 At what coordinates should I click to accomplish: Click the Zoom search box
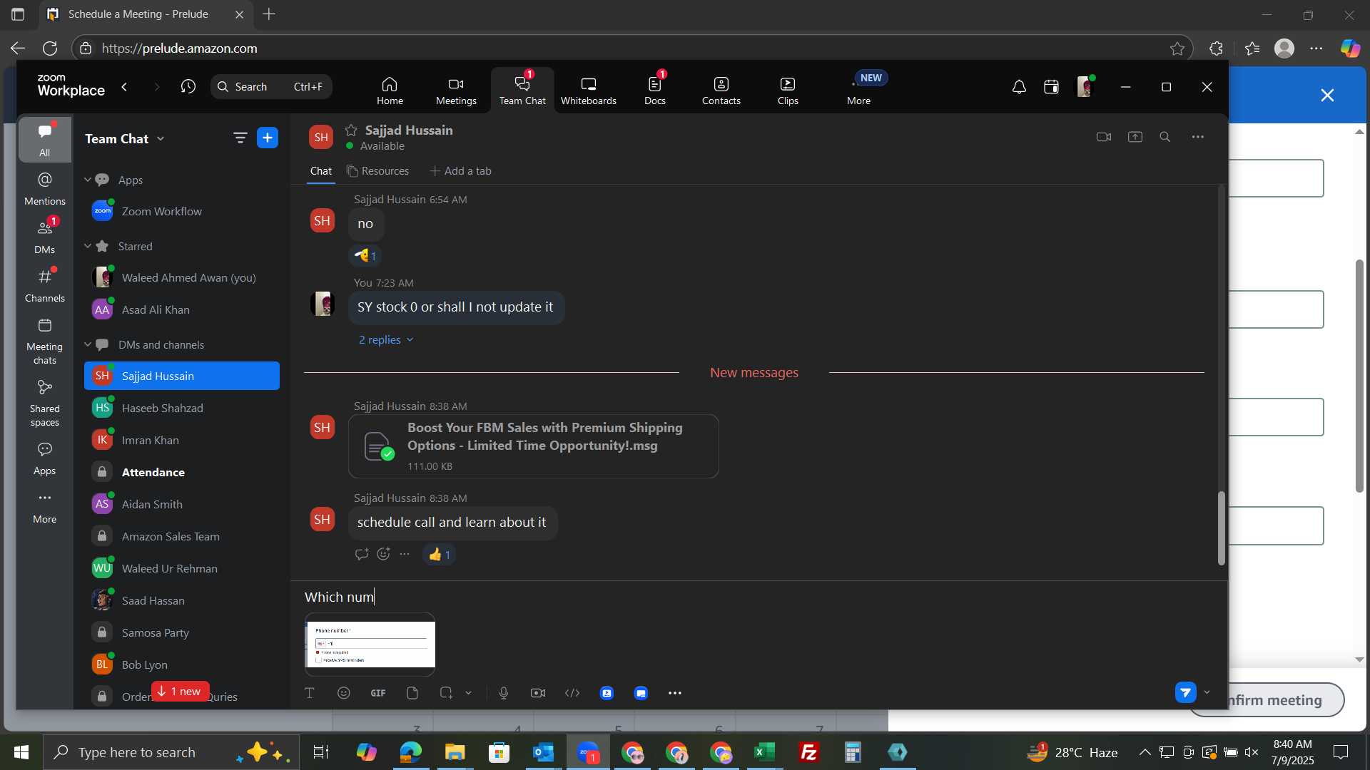[x=271, y=87]
